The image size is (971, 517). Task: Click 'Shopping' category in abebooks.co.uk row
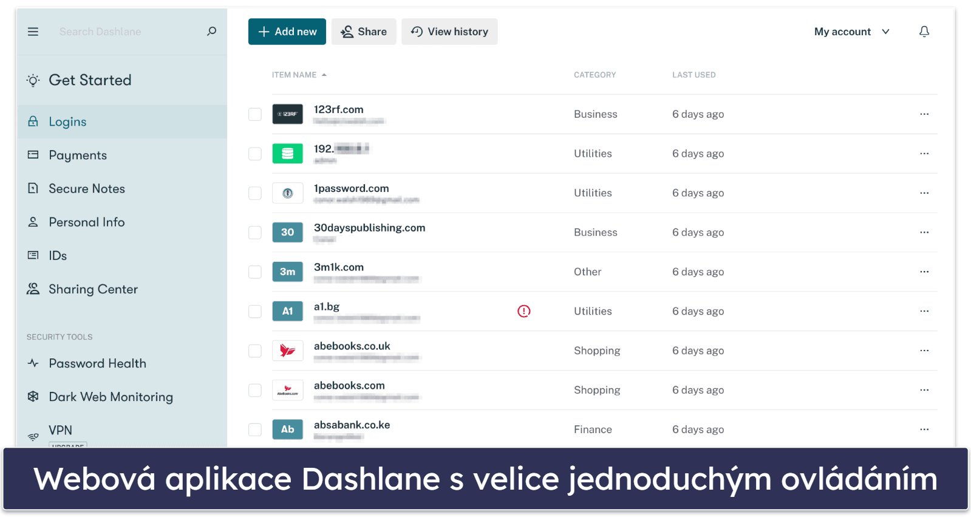click(597, 351)
